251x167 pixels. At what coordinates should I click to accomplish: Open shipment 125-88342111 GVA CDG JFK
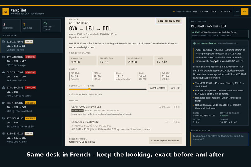pyautogui.click(x=31, y=137)
